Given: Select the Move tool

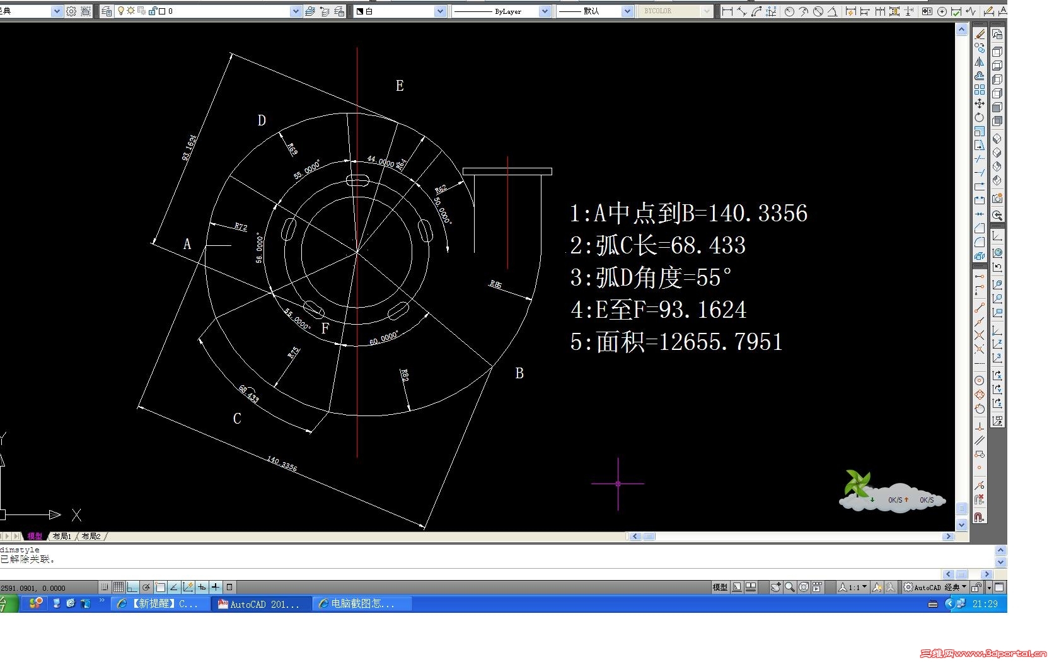Looking at the screenshot, I should 979,103.
